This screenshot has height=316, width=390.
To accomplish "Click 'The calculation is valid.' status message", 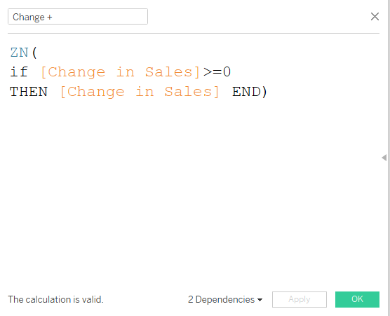I will coord(55,299).
